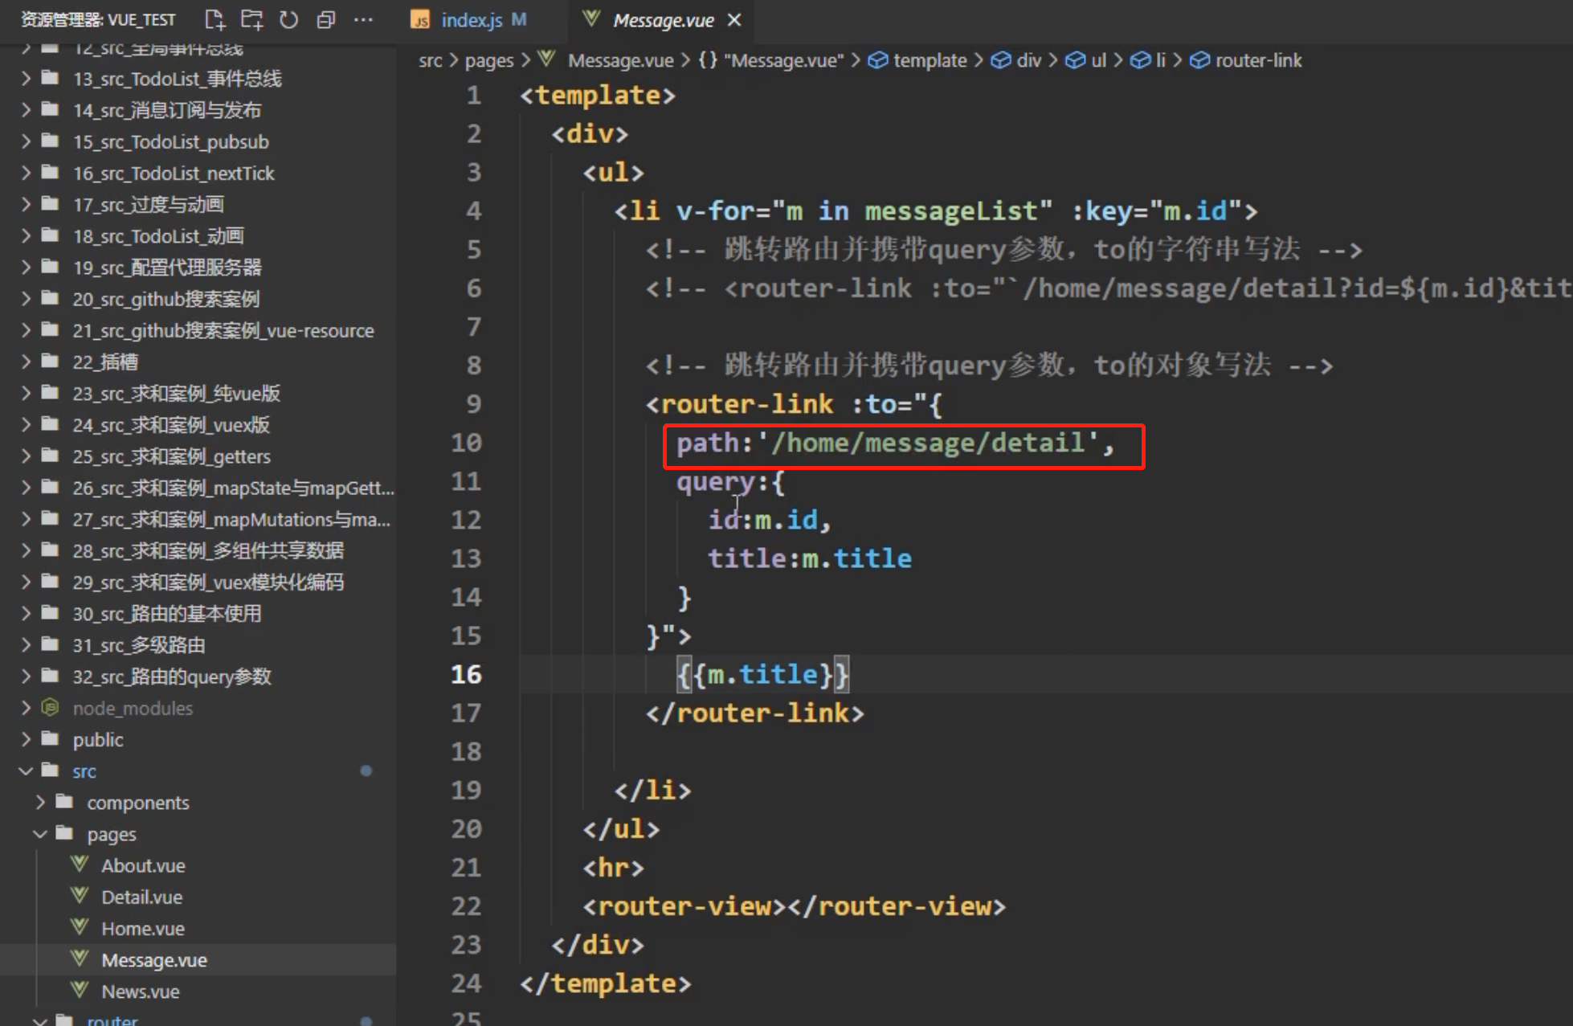Click line number 10 in gutter
The width and height of the screenshot is (1573, 1026).
466,443
